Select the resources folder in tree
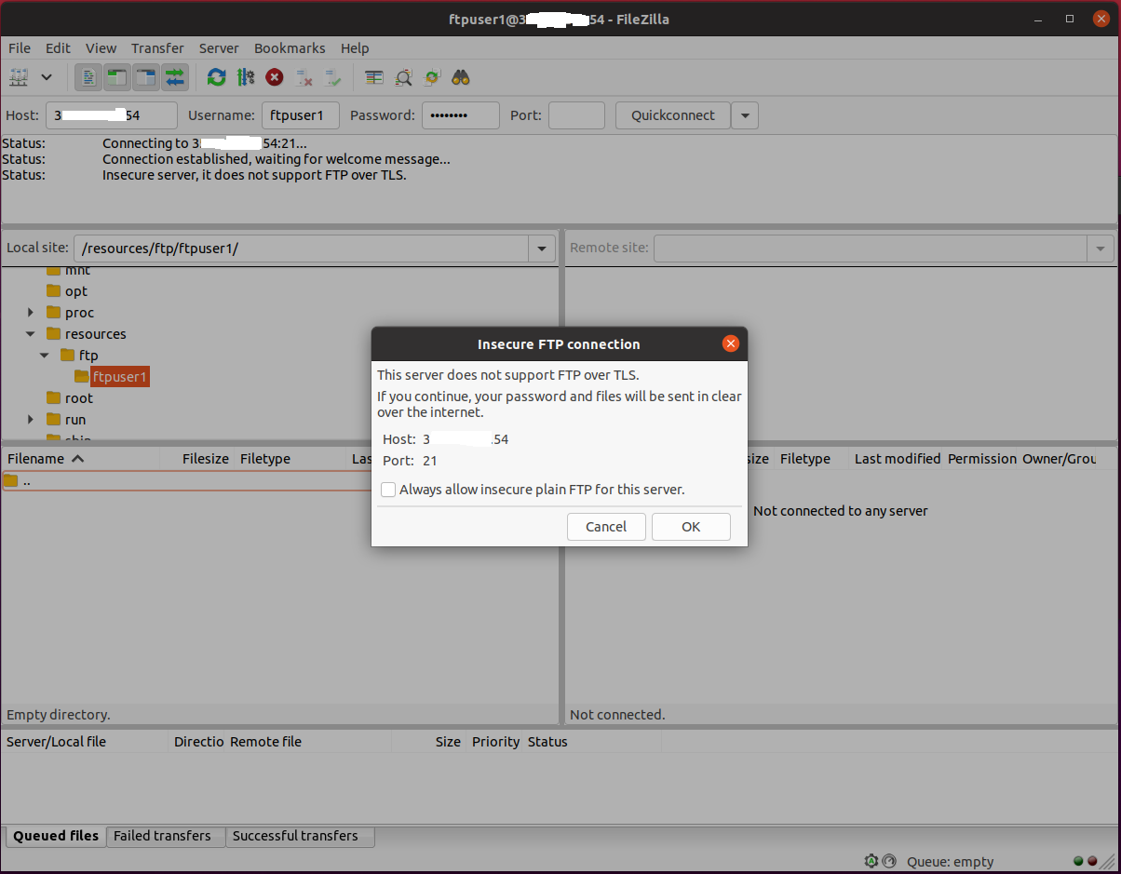The width and height of the screenshot is (1121, 874). [95, 334]
